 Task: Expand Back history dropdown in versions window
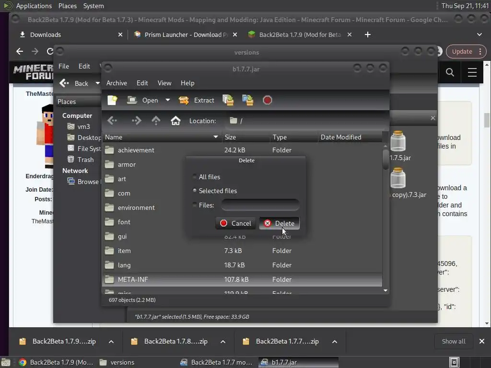(97, 83)
